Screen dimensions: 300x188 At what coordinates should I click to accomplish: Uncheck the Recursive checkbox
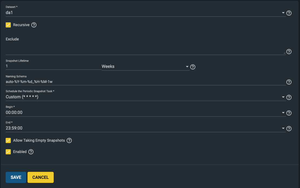(8, 25)
